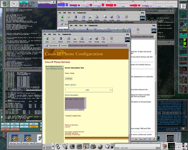Print the Cisco IP Phone Services page
Screen dimensions: 188x150
point(90,40)
